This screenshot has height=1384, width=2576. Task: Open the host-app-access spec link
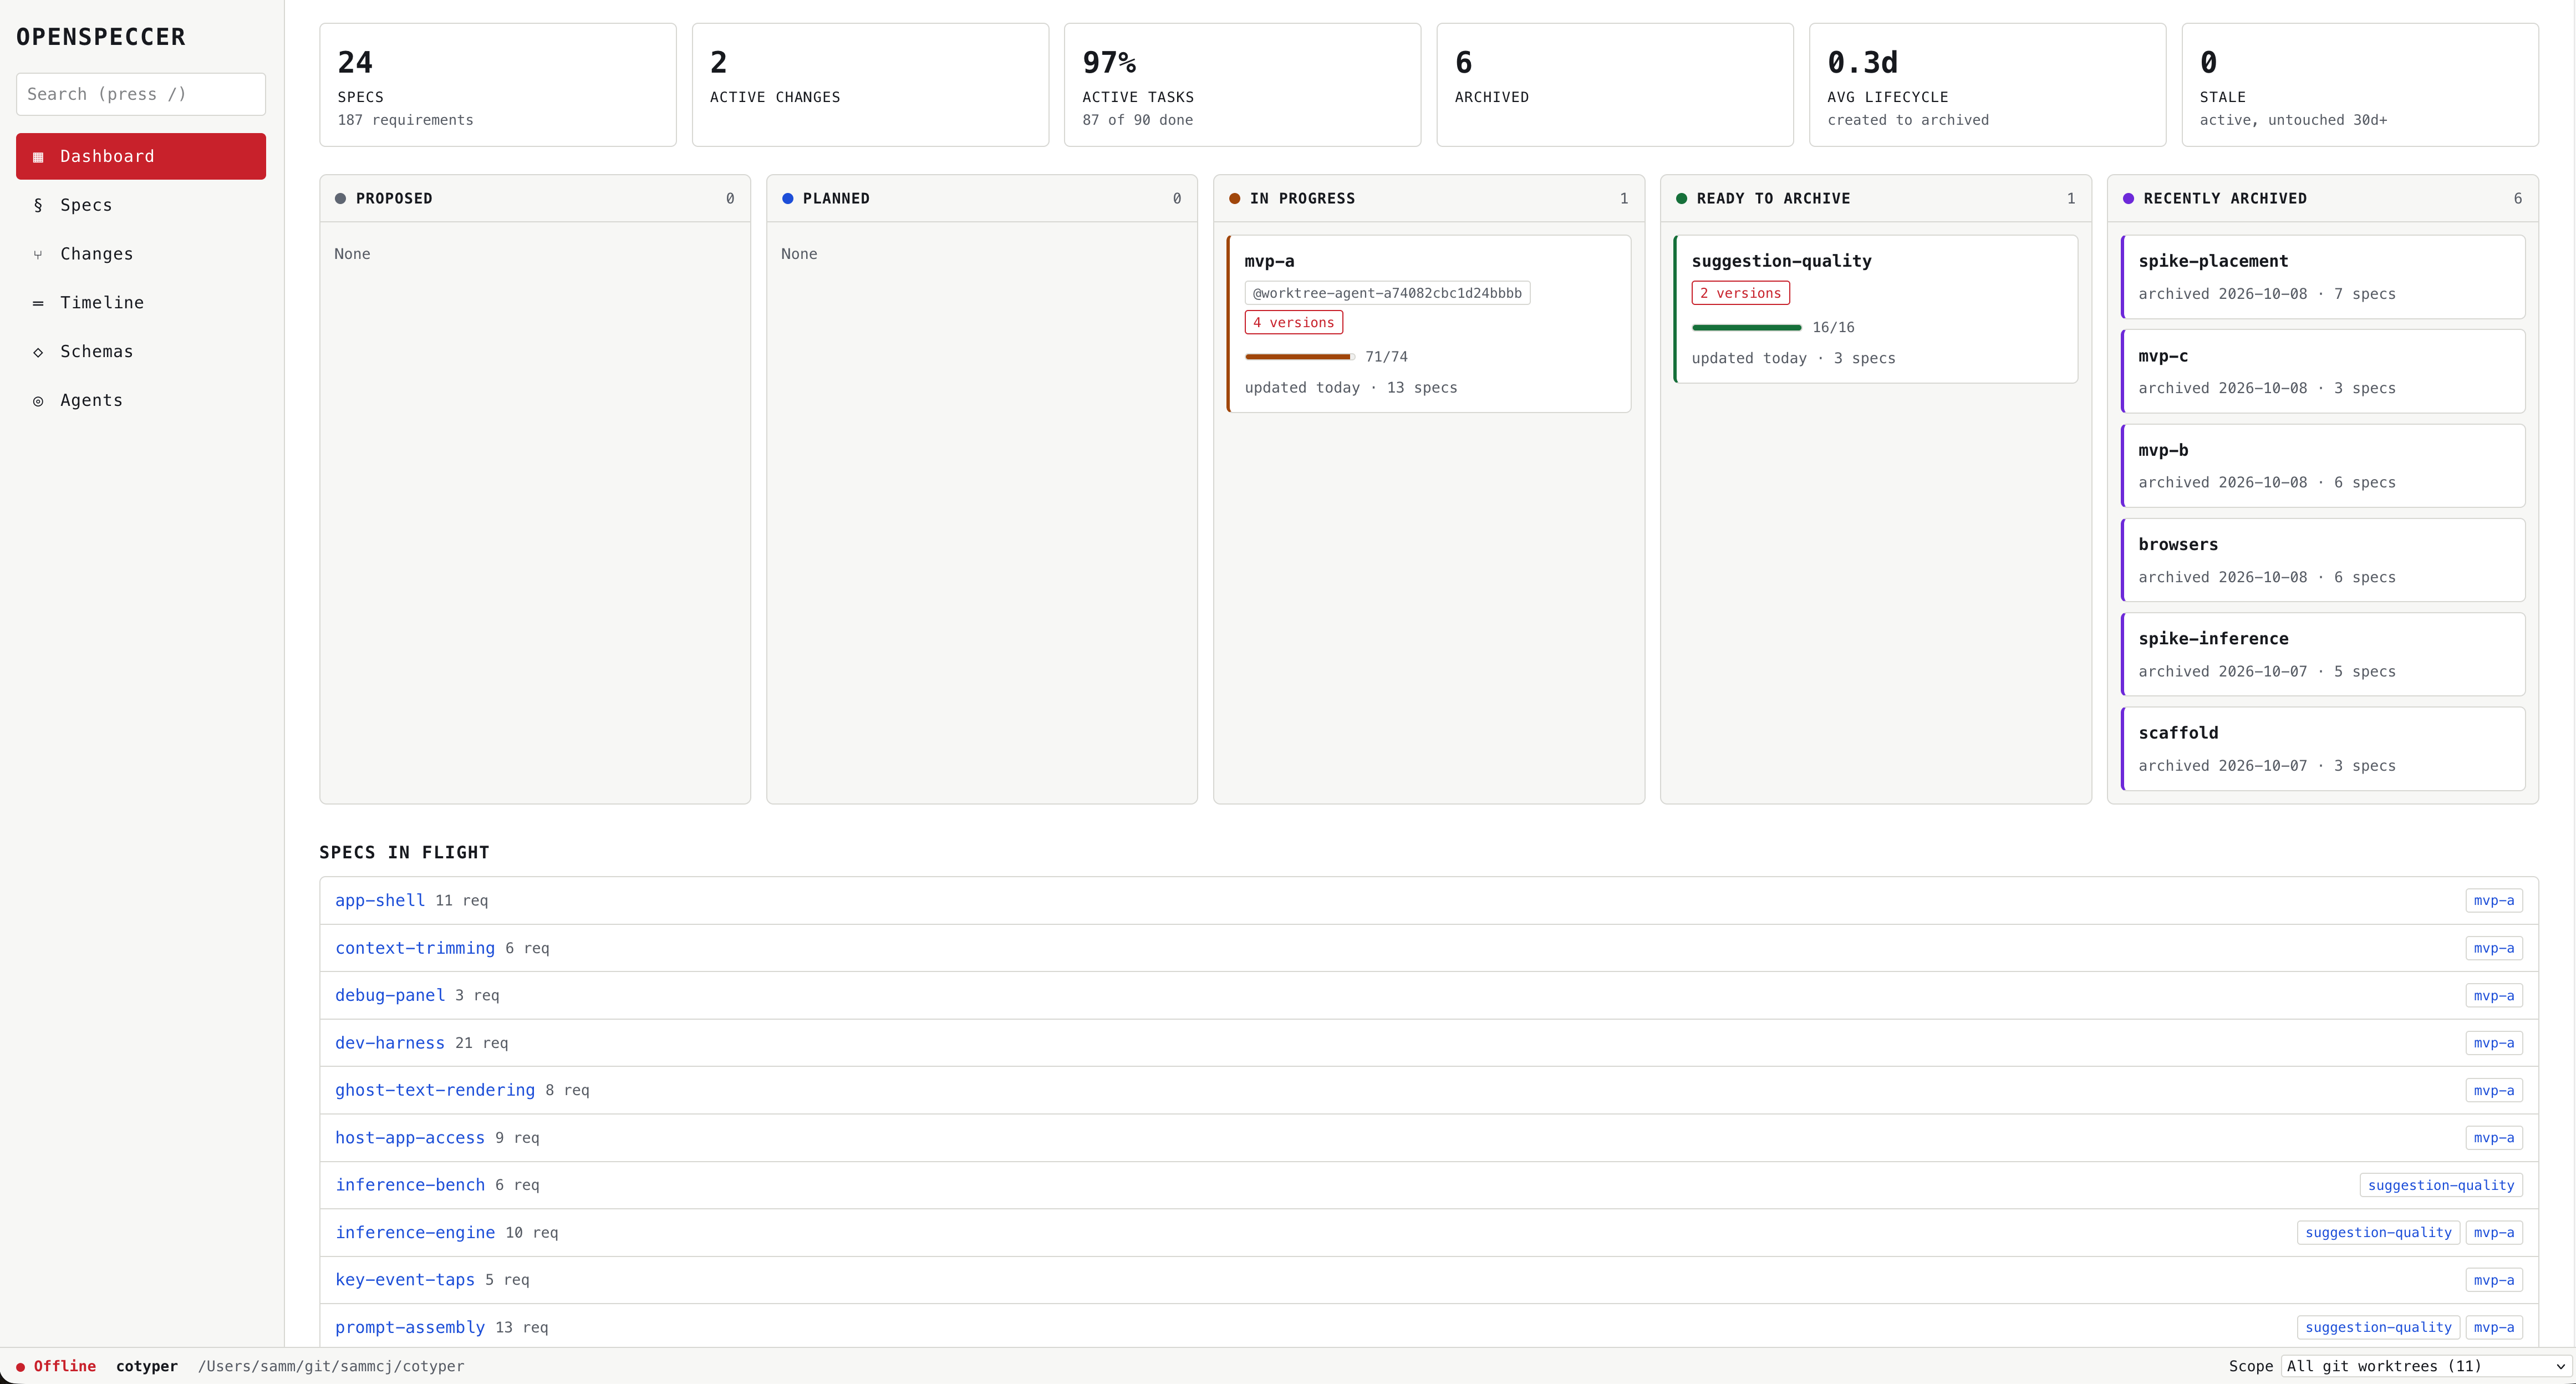(x=410, y=1138)
